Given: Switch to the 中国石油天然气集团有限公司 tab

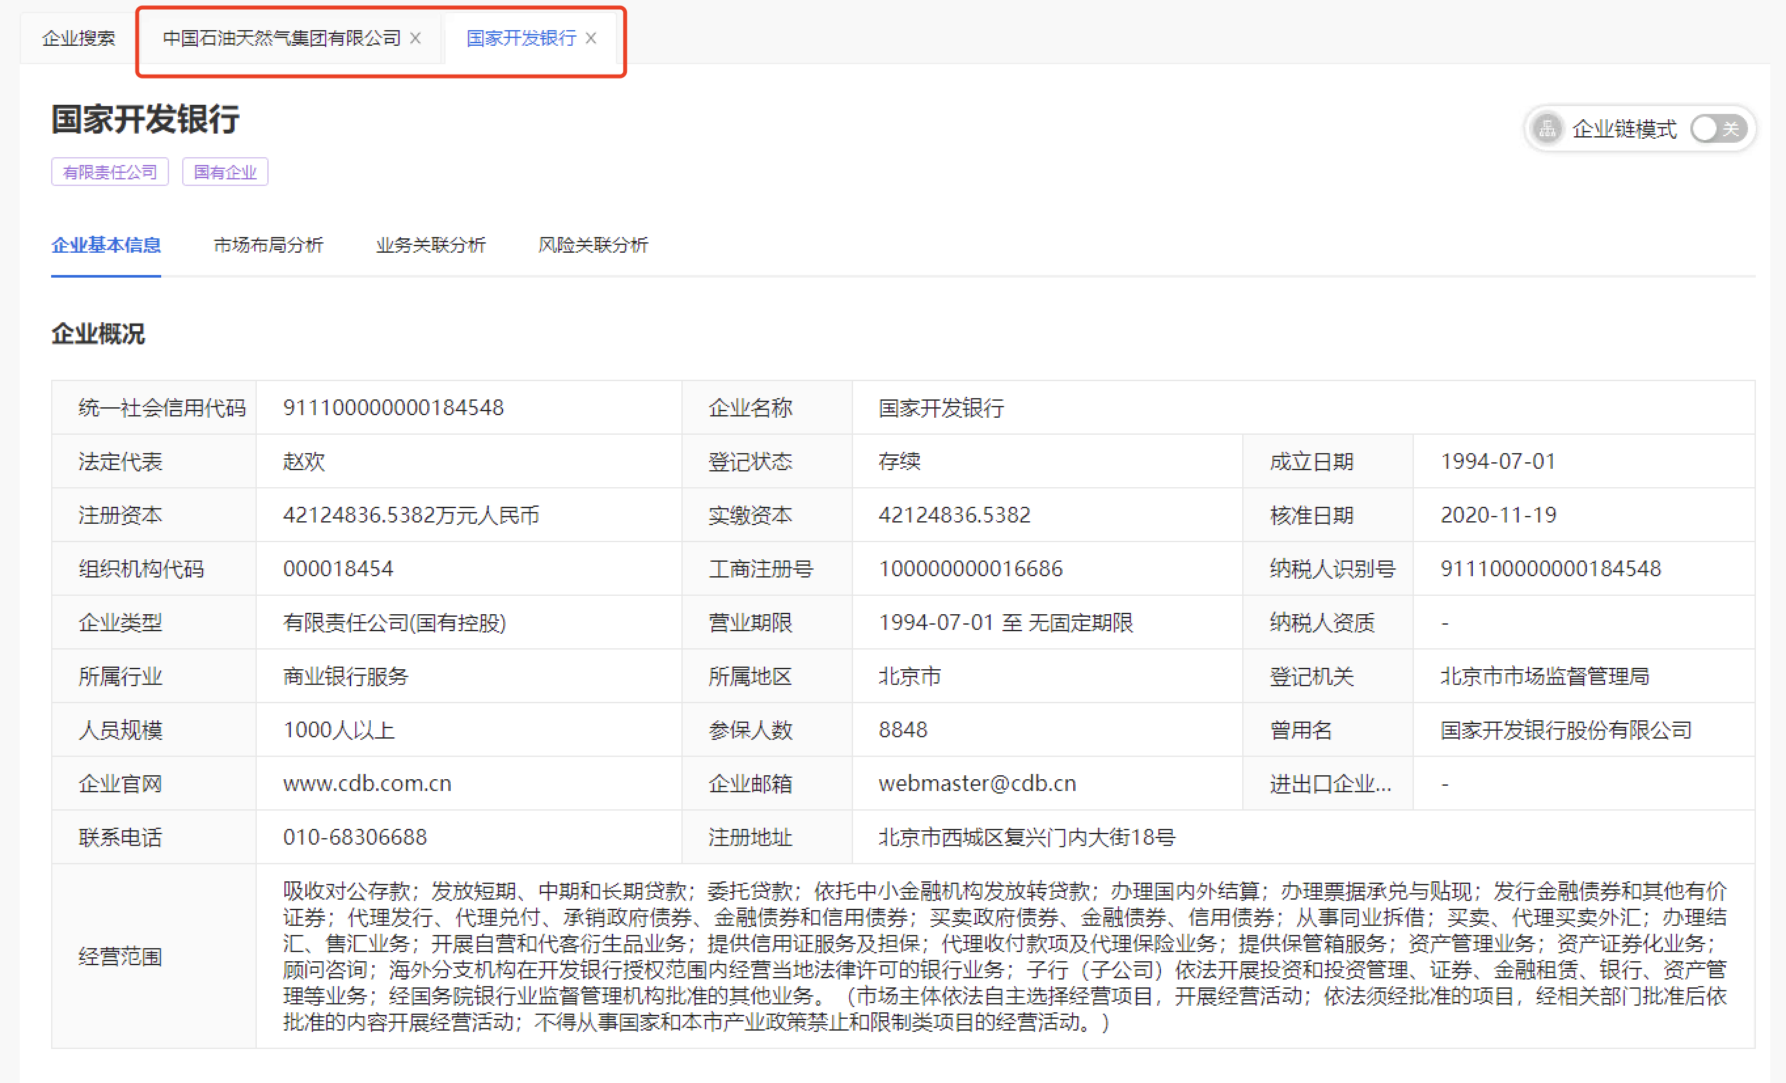Looking at the screenshot, I should point(282,39).
